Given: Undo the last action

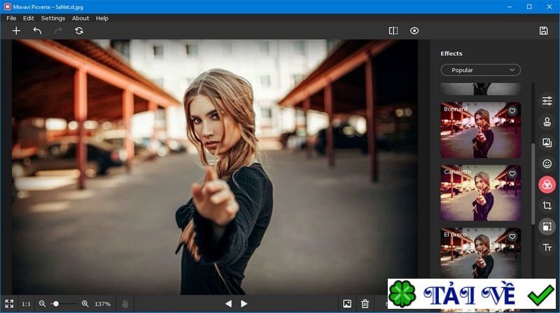Looking at the screenshot, I should (37, 31).
